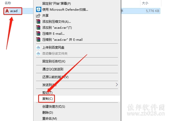Click the share icon next to 共享
171x121 pixels.
tap(38, 16)
